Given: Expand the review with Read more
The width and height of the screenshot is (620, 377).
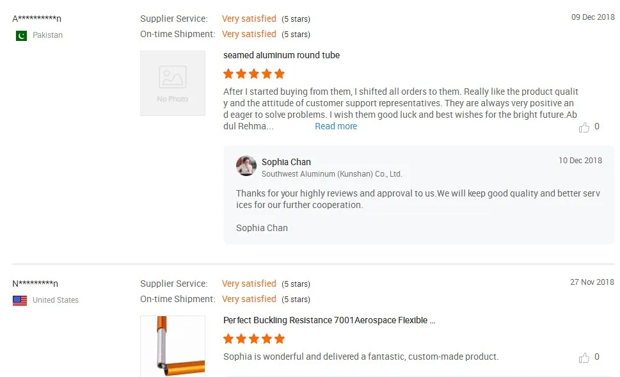Looking at the screenshot, I should coord(336,127).
